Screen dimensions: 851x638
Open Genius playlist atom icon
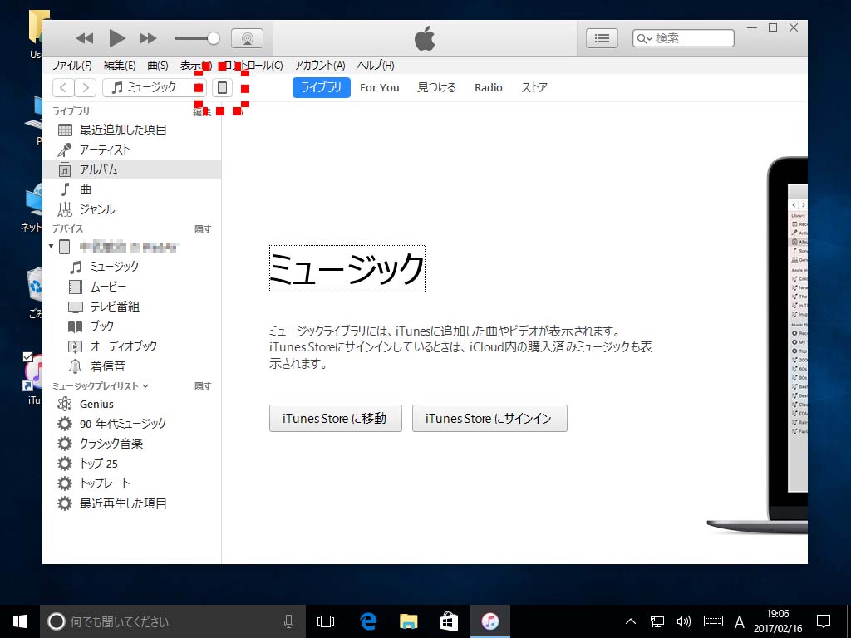[x=64, y=404]
